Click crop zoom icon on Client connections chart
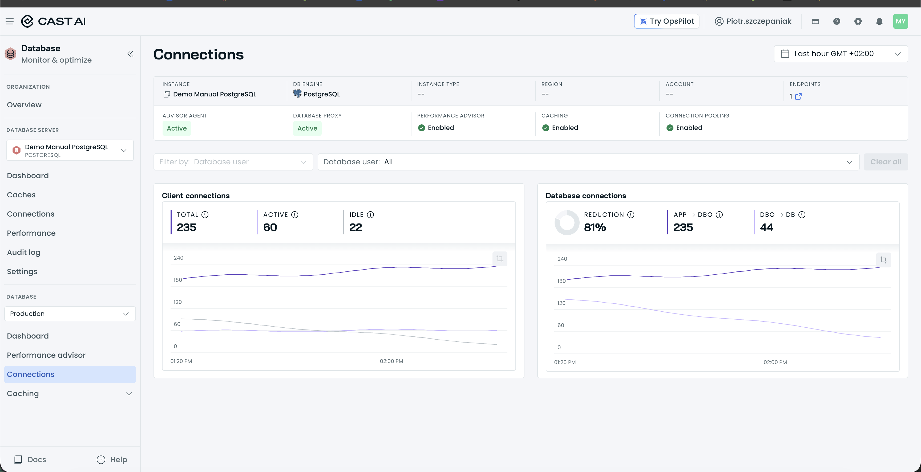Viewport: 921px width, 472px height. click(x=500, y=259)
